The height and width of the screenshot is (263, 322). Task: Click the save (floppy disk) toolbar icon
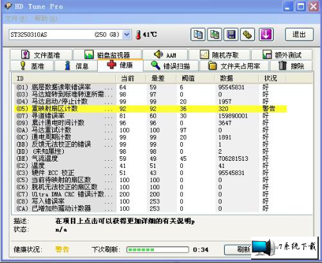click(x=231, y=34)
